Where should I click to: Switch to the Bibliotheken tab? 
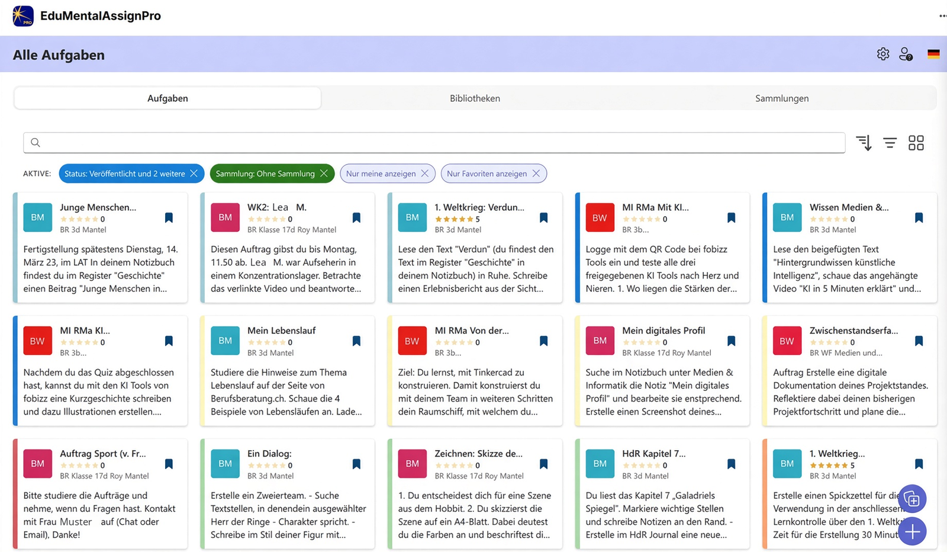475,98
